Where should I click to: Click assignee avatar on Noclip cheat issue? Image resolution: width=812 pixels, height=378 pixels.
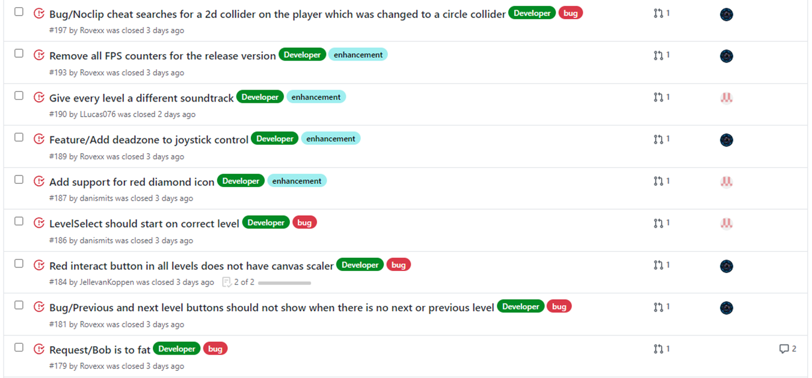click(x=727, y=14)
